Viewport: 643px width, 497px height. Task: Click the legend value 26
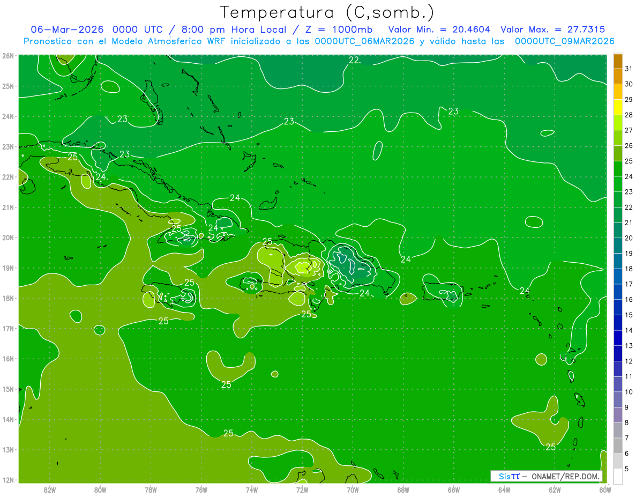coord(629,146)
